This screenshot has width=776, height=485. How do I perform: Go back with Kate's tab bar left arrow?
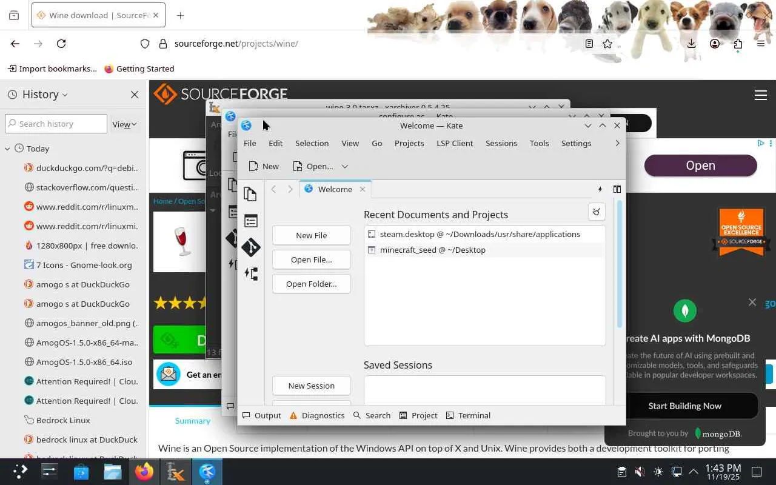tap(273, 189)
